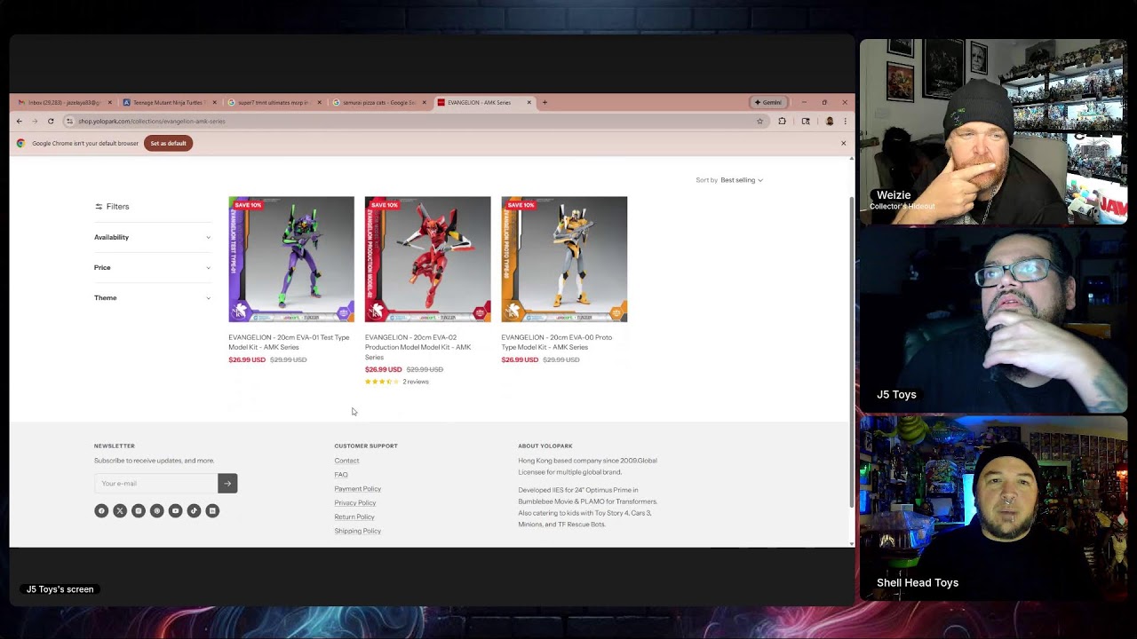1137x639 pixels.
Task: Open the Return Policy link
Action: (354, 517)
